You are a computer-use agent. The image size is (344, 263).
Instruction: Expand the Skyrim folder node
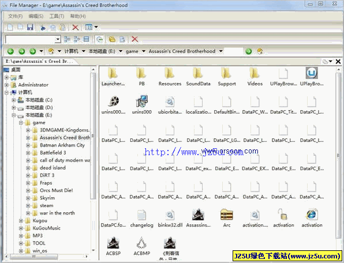click(28, 198)
